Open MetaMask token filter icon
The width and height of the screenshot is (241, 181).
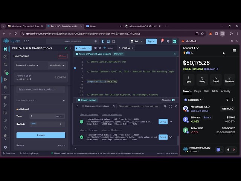click(x=227, y=100)
